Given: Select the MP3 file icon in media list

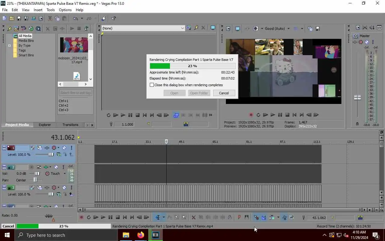Looking at the screenshot, I should click(x=77, y=76).
